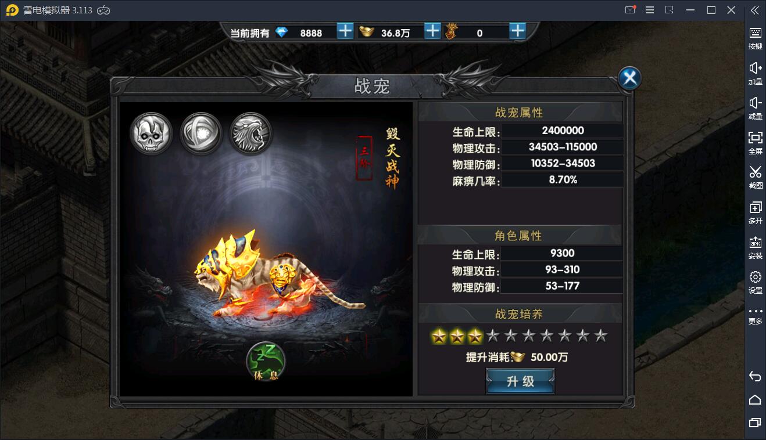
Task: Select the swirling orb skill icon
Action: click(201, 133)
